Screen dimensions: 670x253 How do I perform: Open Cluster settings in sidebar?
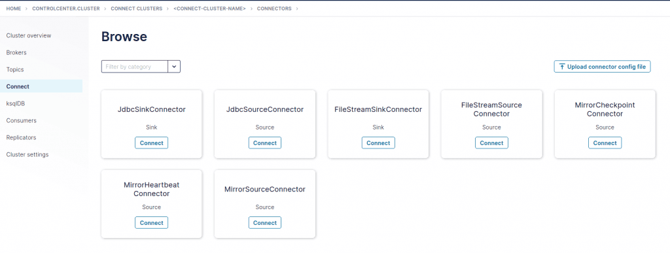(x=27, y=154)
